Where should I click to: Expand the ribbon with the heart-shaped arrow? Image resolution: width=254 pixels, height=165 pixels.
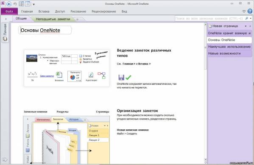click(244, 11)
